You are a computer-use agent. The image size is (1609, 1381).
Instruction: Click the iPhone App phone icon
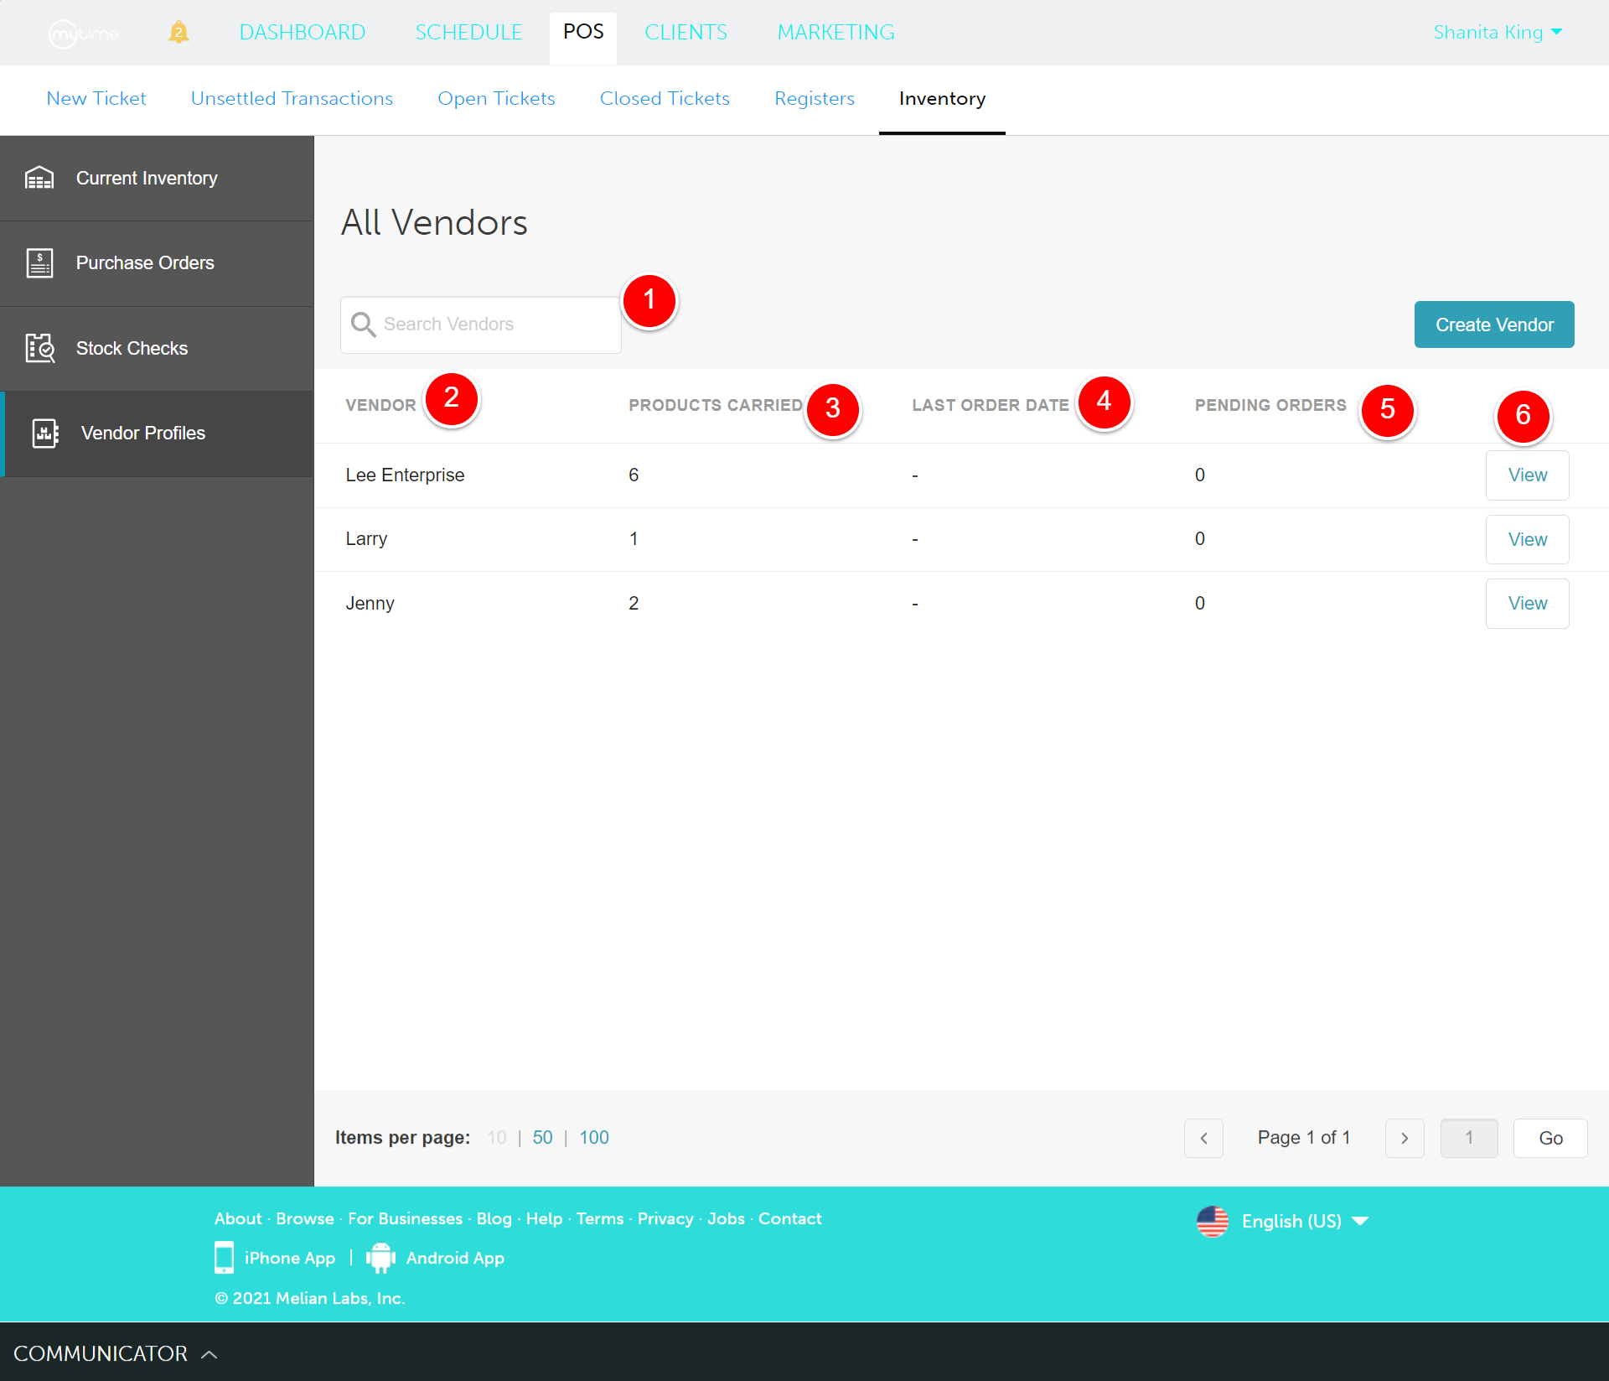click(x=224, y=1258)
